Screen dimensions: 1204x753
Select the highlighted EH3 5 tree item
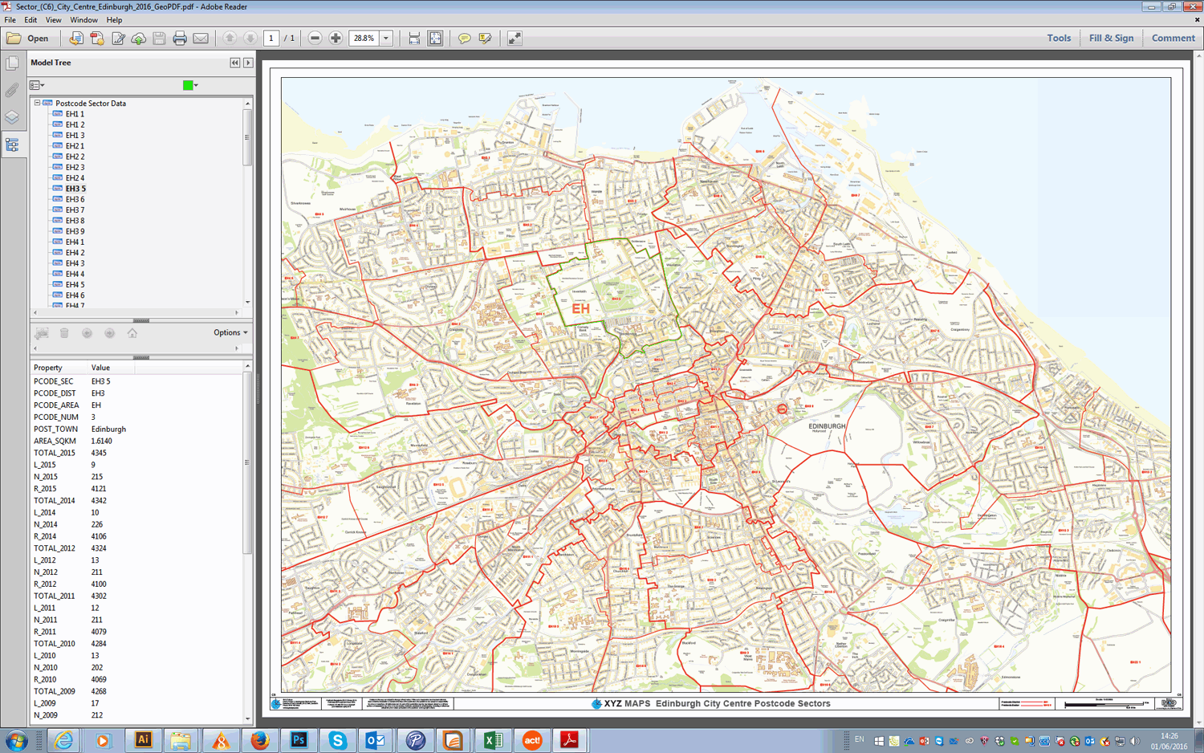75,189
